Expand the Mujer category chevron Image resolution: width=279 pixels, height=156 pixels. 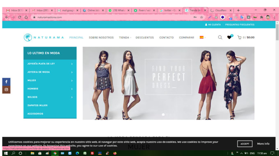[72, 80]
